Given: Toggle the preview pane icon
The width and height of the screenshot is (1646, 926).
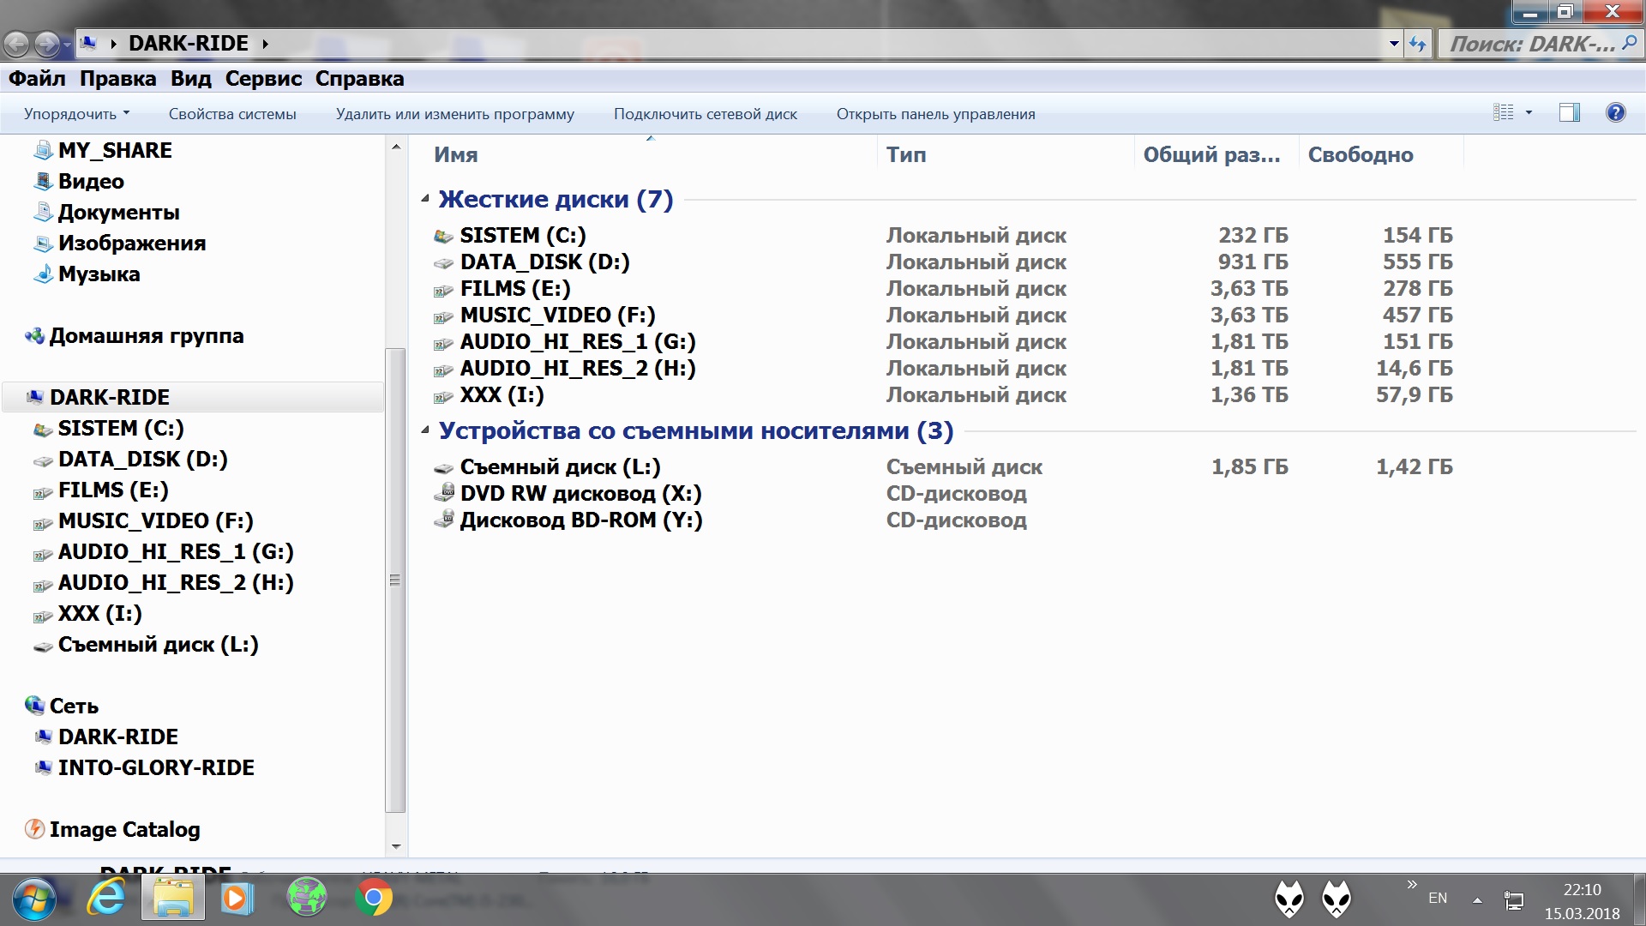Looking at the screenshot, I should (x=1569, y=112).
